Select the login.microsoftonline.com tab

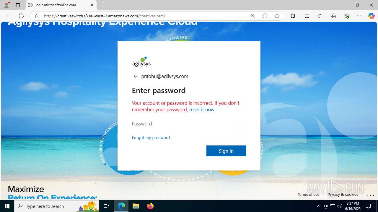61,5
